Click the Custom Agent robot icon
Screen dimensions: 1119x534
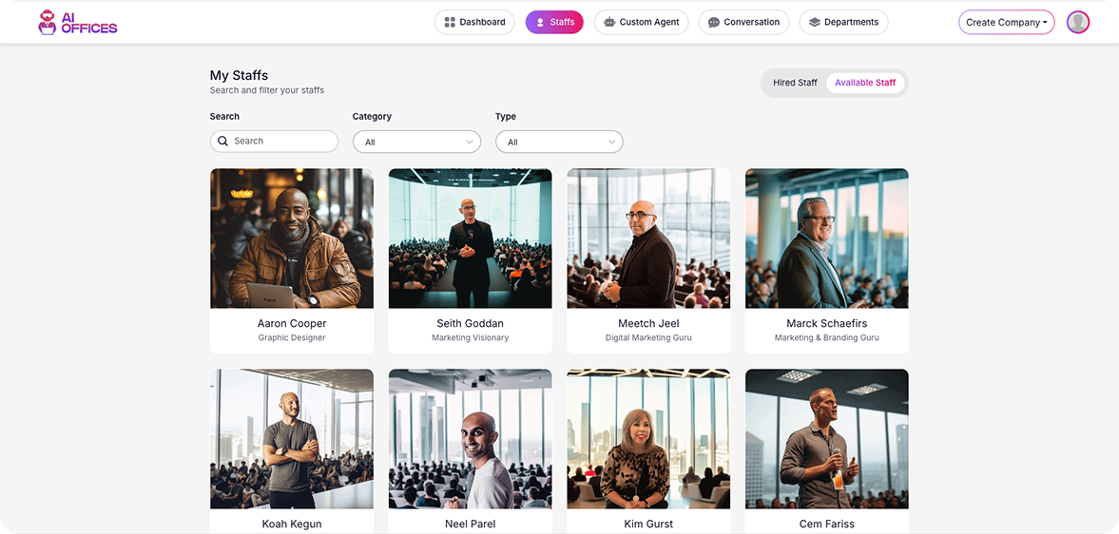[x=609, y=23]
